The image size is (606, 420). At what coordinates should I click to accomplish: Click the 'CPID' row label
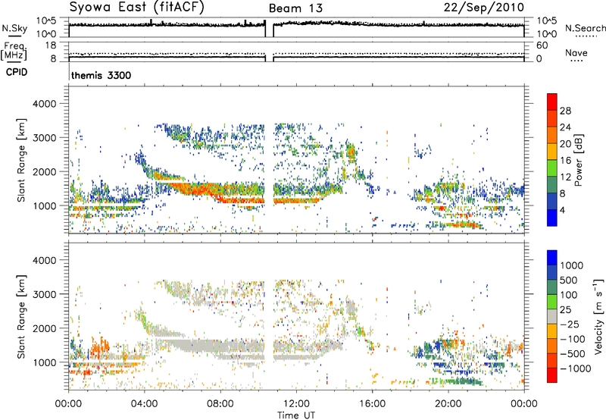(x=17, y=72)
